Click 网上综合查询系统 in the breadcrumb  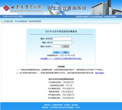(21, 21)
